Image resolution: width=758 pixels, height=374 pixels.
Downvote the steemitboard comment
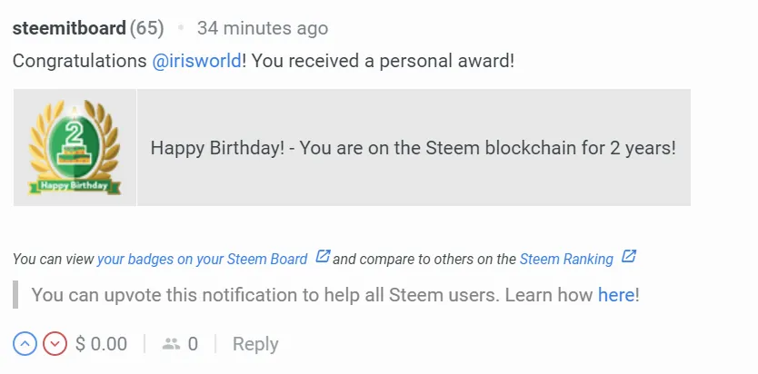tap(55, 344)
